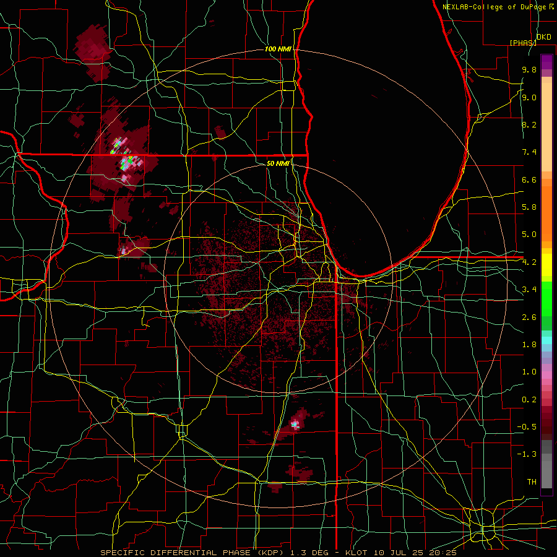This screenshot has height=557, width=557.
Task: Click the -1.3 value on the KDP scale
Action: tap(527, 454)
